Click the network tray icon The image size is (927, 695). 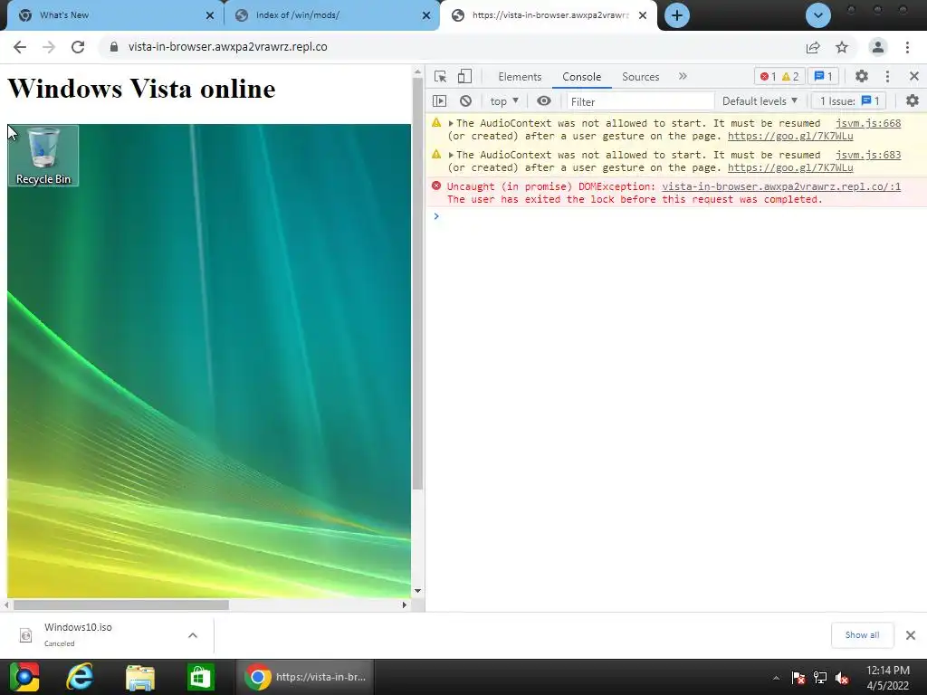click(x=820, y=678)
